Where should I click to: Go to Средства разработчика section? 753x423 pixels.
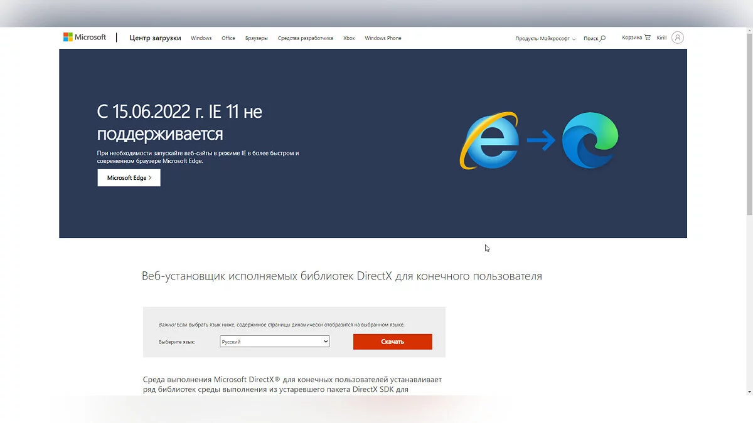(x=306, y=38)
